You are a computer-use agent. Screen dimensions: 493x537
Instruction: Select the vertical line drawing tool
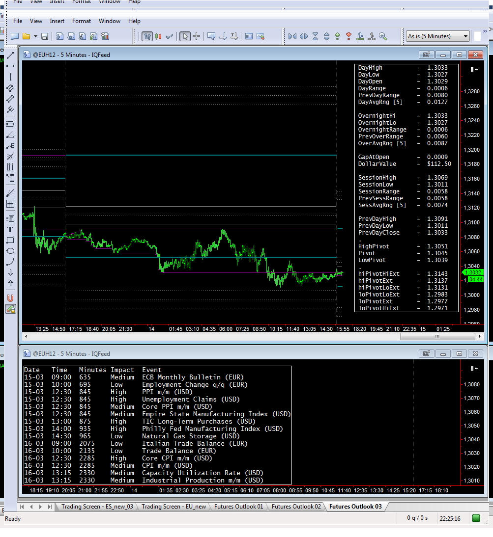[10, 77]
